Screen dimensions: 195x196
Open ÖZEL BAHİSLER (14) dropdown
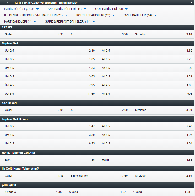click(140, 15)
